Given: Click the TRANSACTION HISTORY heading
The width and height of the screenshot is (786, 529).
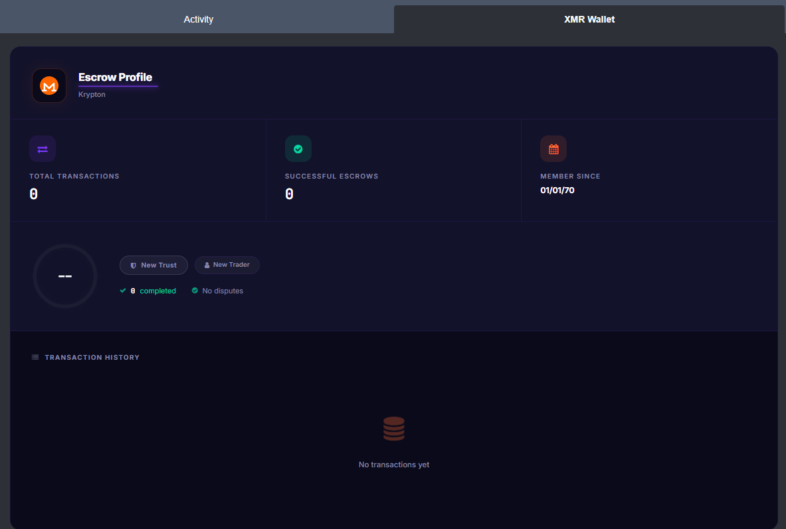Looking at the screenshot, I should point(92,357).
